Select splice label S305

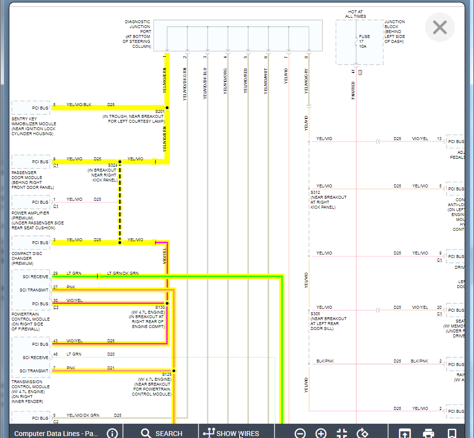316,314
